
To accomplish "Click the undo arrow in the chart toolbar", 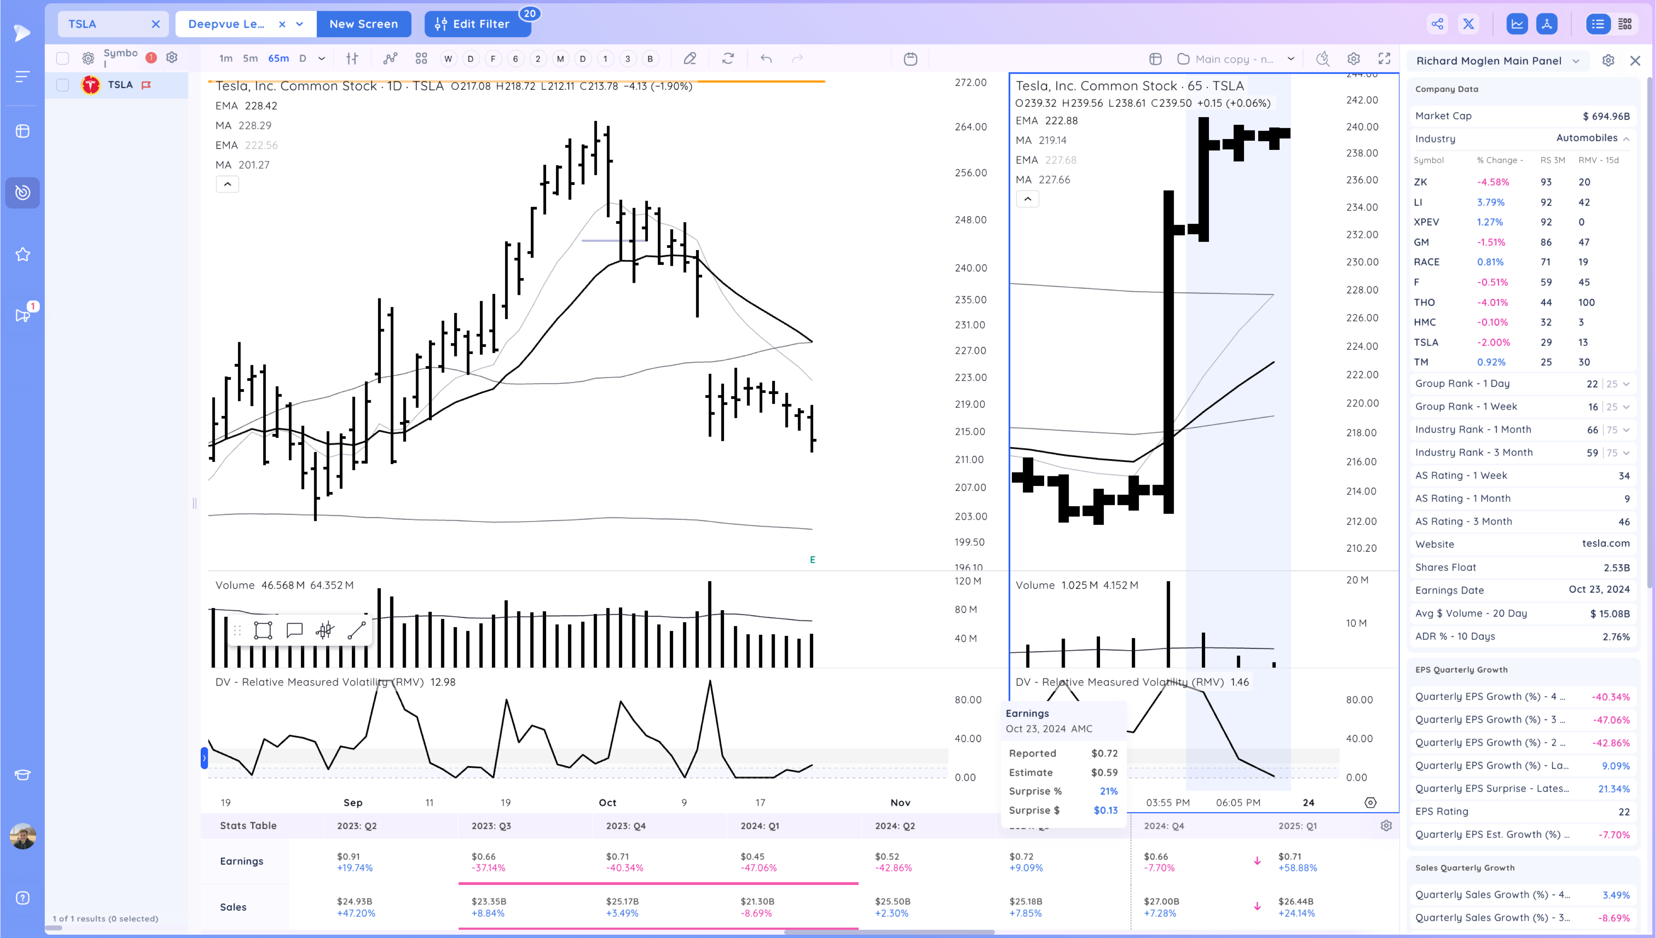I will (766, 58).
